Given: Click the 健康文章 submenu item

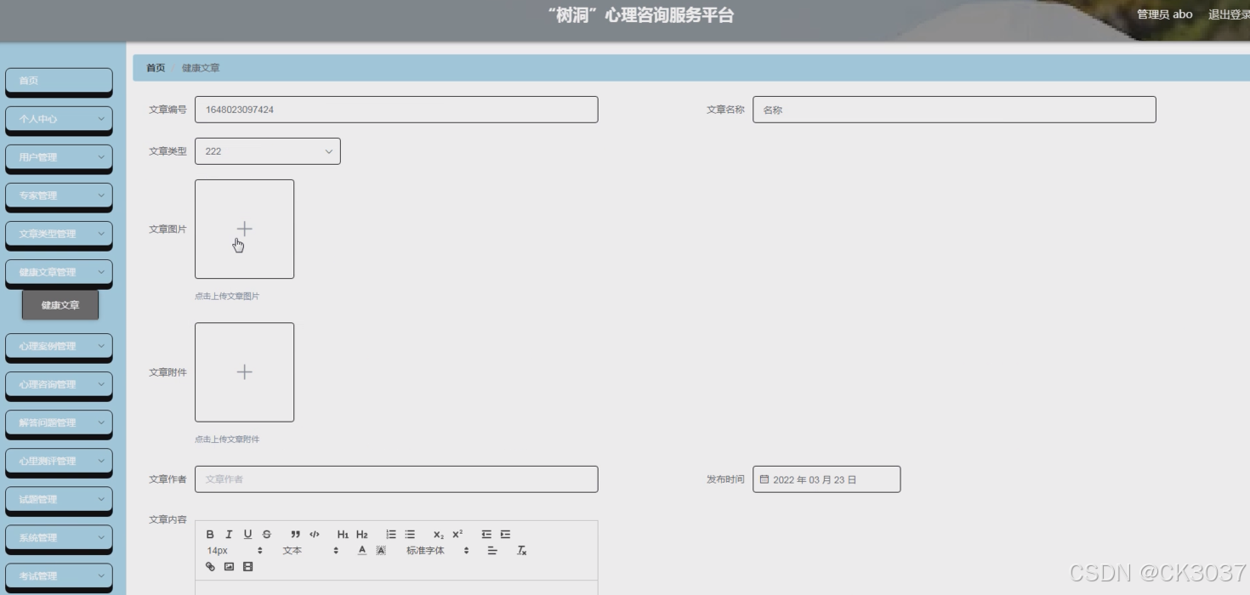Looking at the screenshot, I should click(60, 303).
